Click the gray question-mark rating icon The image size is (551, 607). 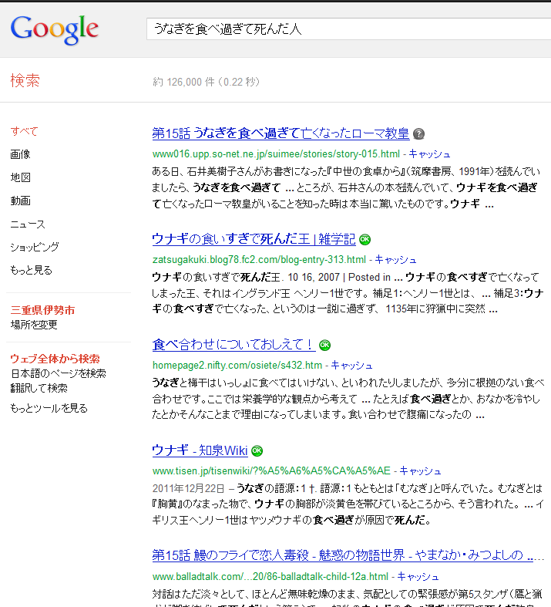point(418,134)
